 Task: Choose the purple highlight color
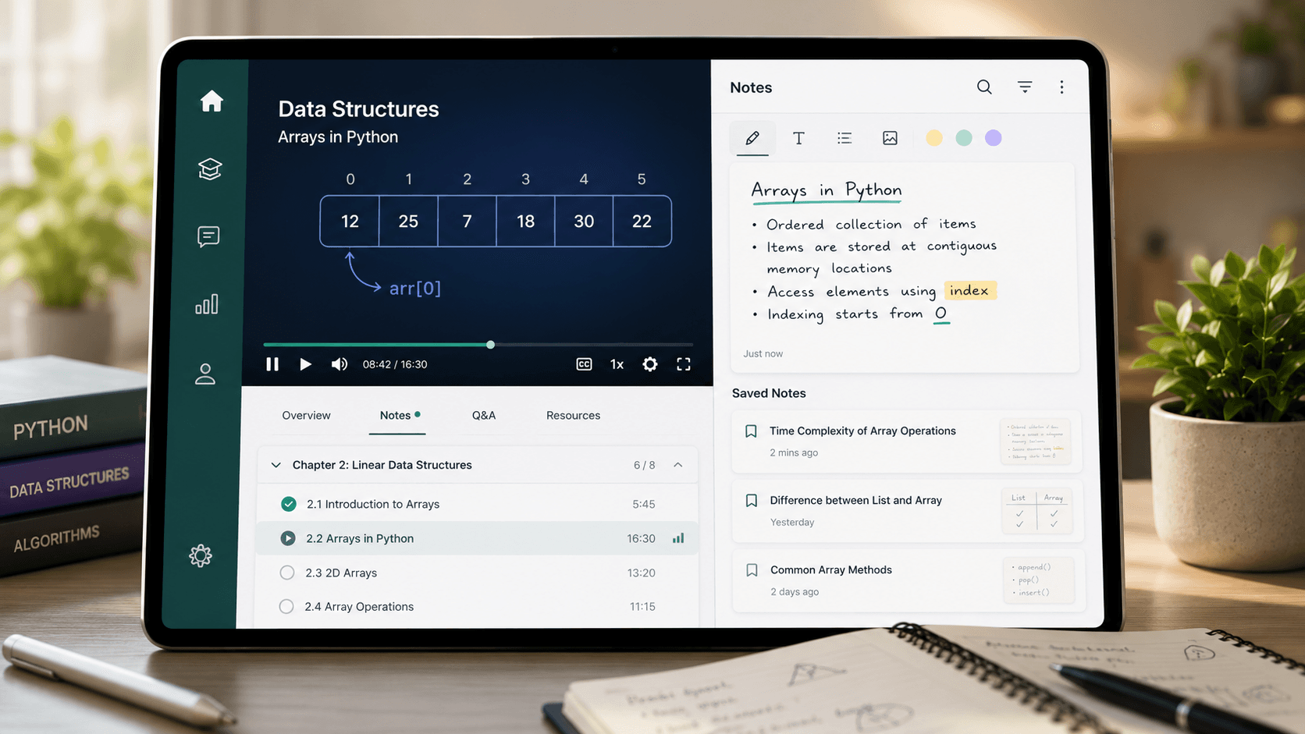993,138
